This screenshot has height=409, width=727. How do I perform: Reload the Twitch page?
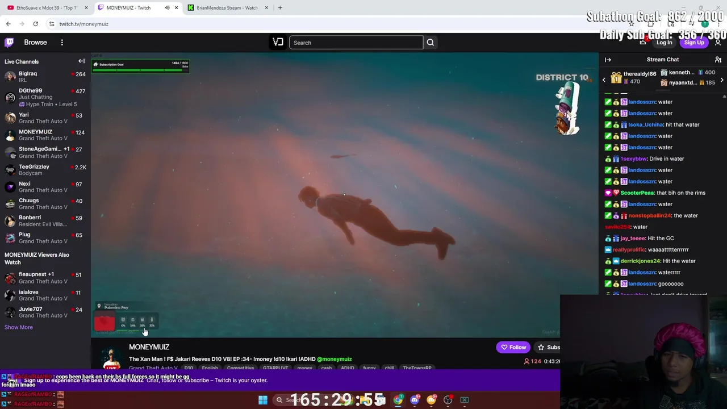coord(35,24)
